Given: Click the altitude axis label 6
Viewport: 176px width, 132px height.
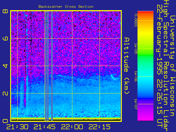Looking at the screenshot, I should click(5, 38).
